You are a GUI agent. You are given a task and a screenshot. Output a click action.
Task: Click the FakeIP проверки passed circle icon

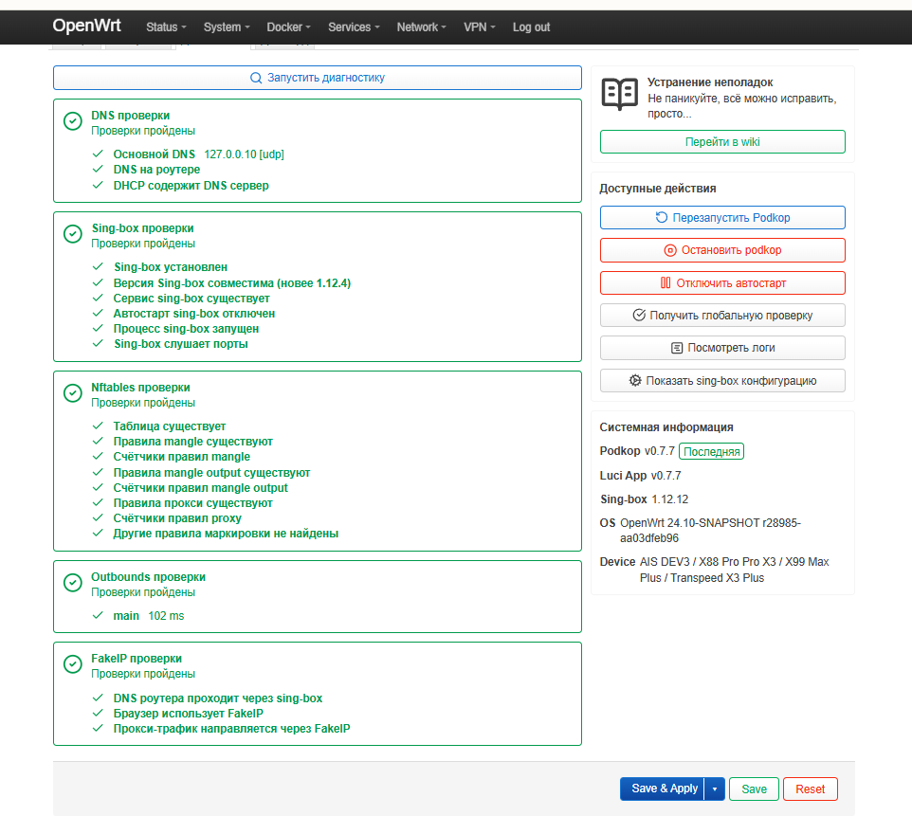click(73, 664)
